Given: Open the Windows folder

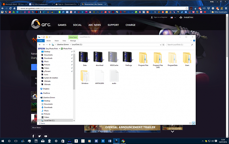Looking at the screenshot, I should [85, 76].
